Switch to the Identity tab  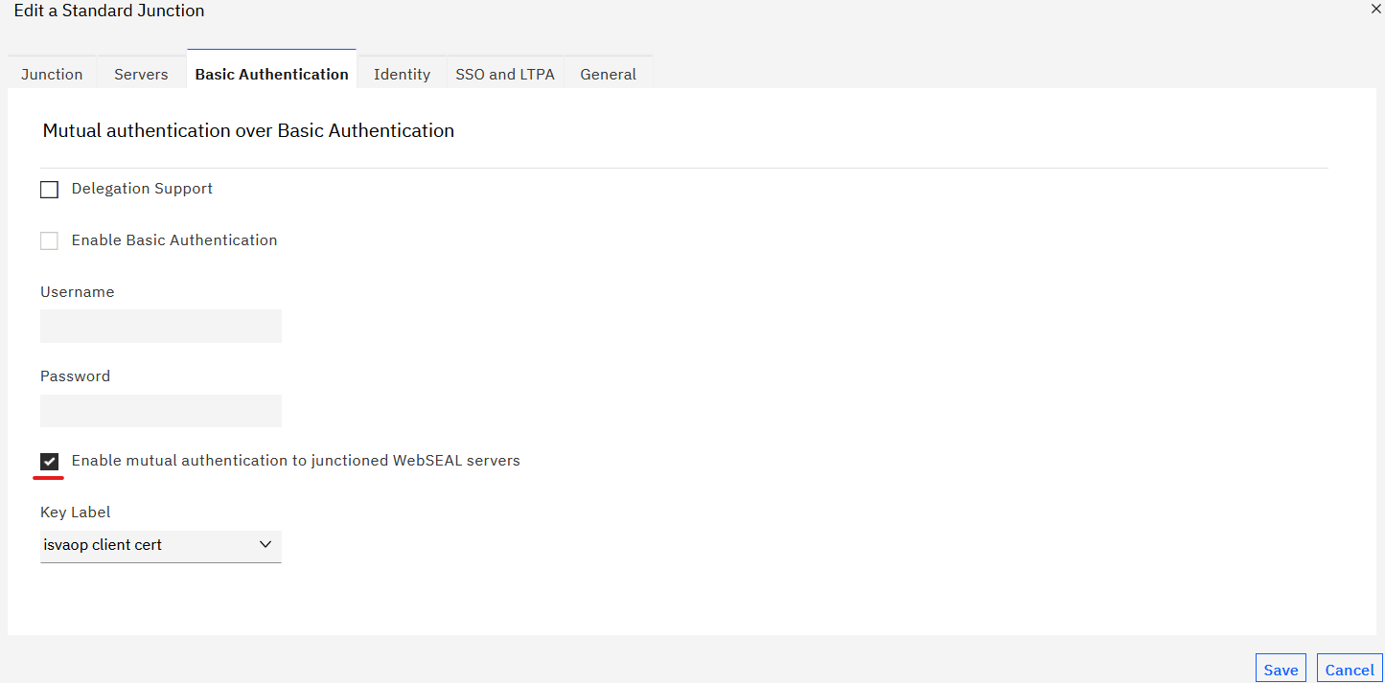(402, 74)
